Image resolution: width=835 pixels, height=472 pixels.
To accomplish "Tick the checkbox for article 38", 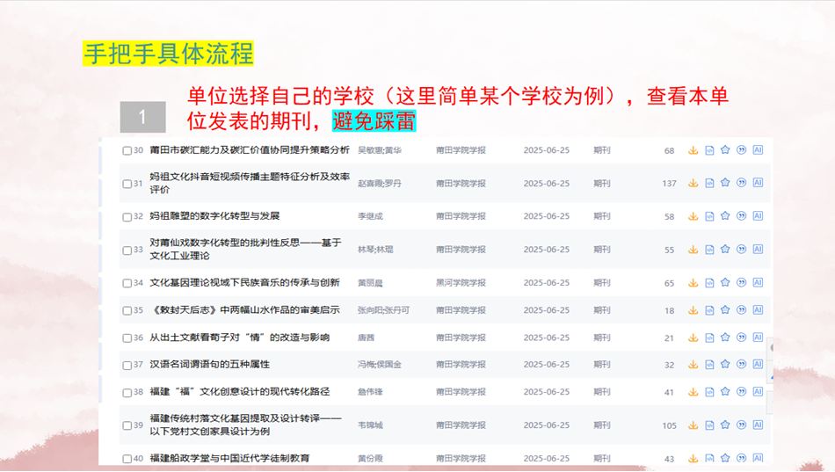I will [127, 393].
